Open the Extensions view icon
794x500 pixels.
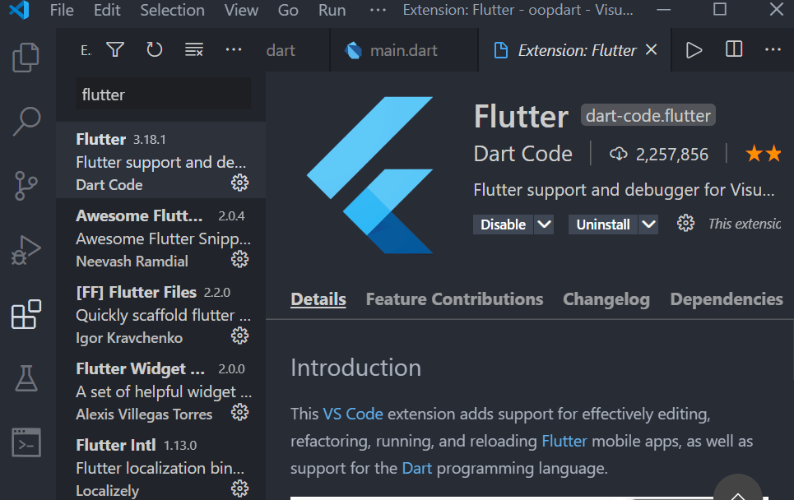[26, 314]
